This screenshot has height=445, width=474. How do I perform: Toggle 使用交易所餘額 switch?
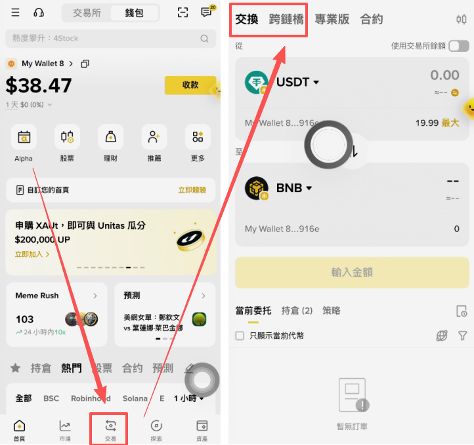tap(459, 46)
